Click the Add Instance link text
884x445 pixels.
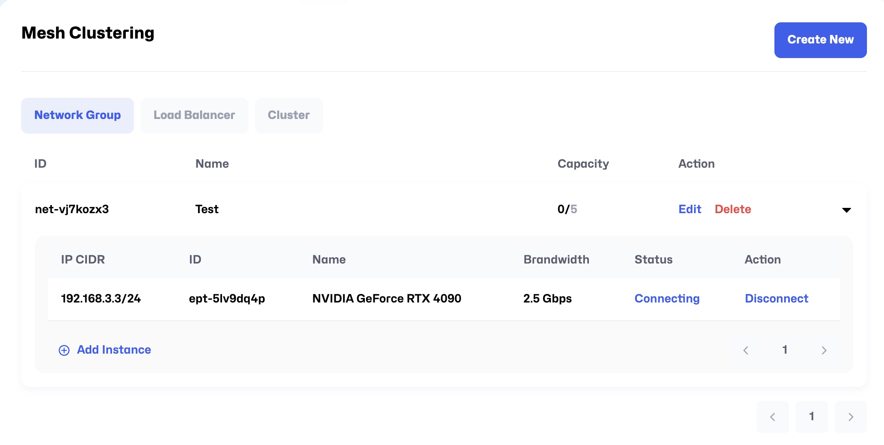pyautogui.click(x=114, y=350)
